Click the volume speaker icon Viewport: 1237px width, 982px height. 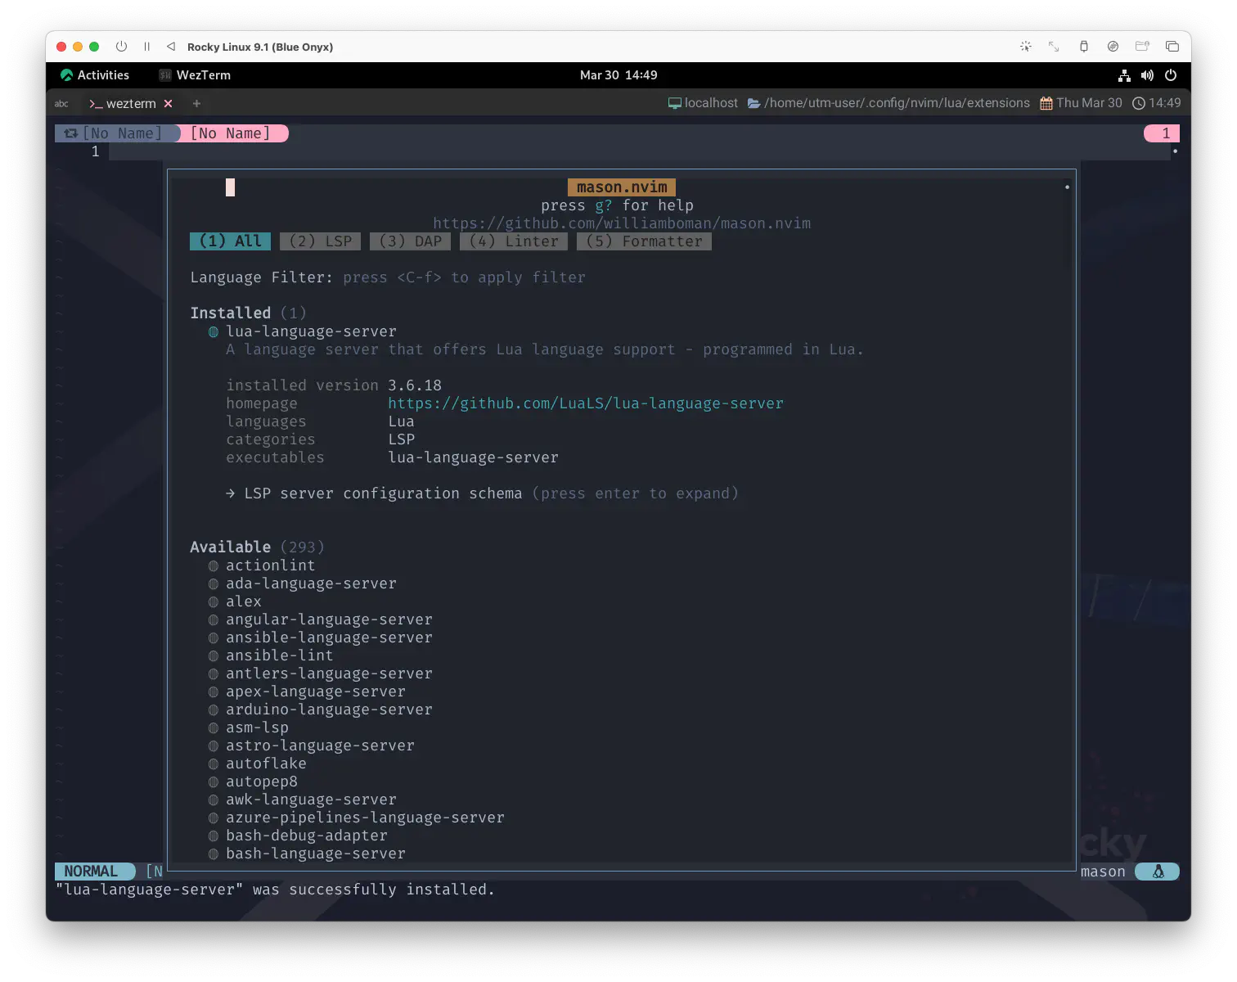[1147, 75]
